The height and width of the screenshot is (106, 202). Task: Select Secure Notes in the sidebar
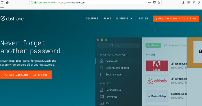click(113, 75)
